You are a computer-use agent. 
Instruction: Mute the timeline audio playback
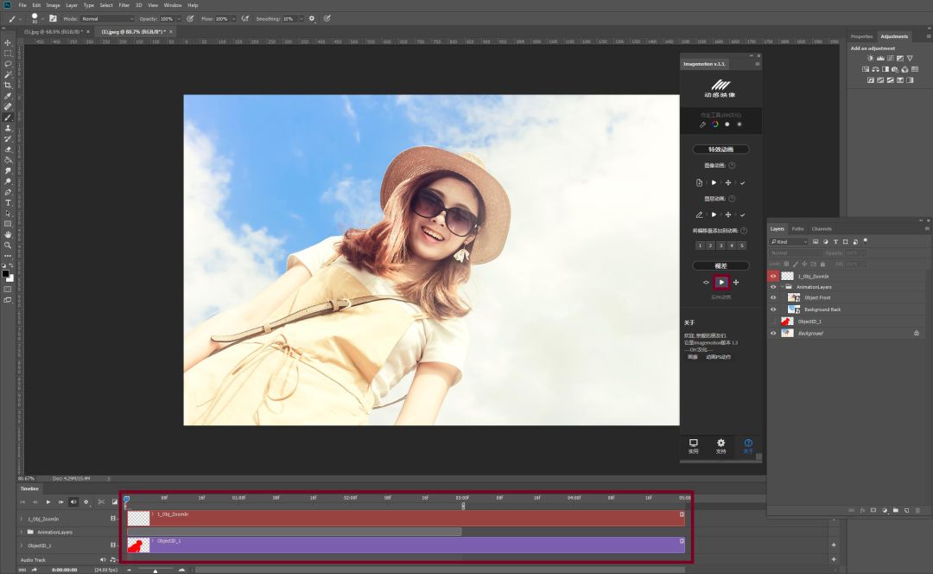pos(73,501)
